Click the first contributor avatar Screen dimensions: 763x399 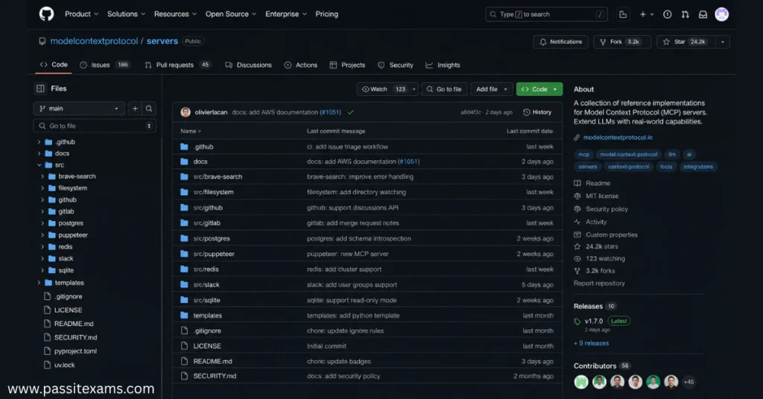pyautogui.click(x=581, y=382)
